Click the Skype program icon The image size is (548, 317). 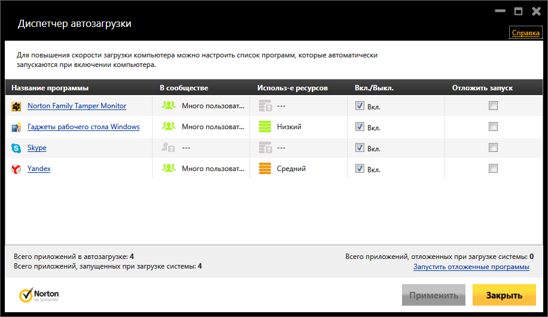[x=16, y=148]
